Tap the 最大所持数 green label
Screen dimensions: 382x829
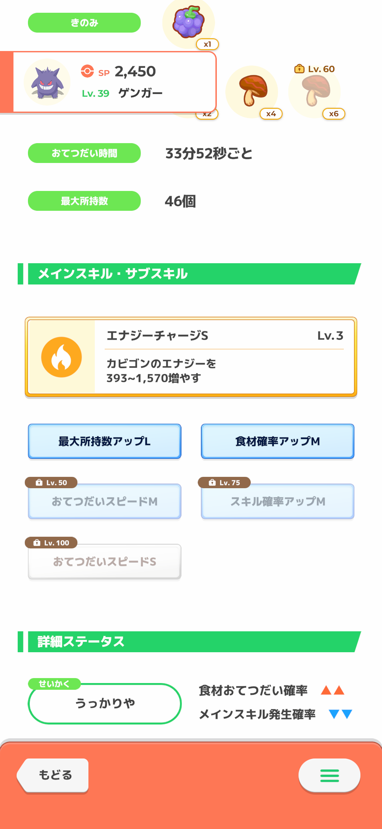coord(84,201)
